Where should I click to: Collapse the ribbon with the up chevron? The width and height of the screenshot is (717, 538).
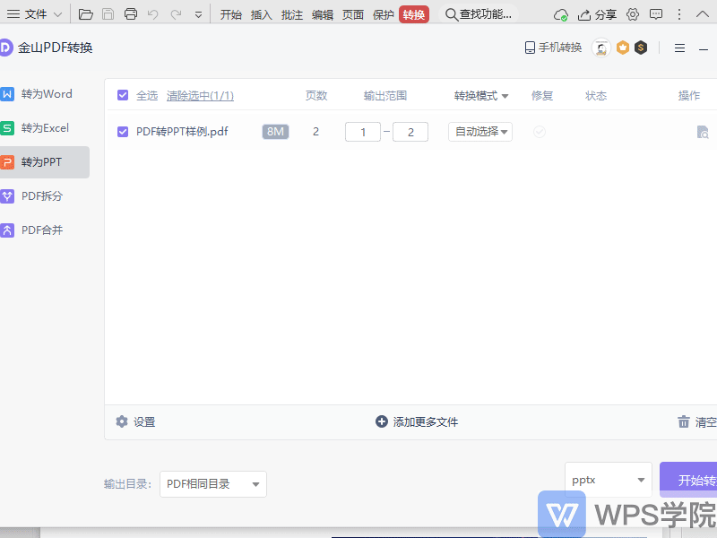coord(703,14)
